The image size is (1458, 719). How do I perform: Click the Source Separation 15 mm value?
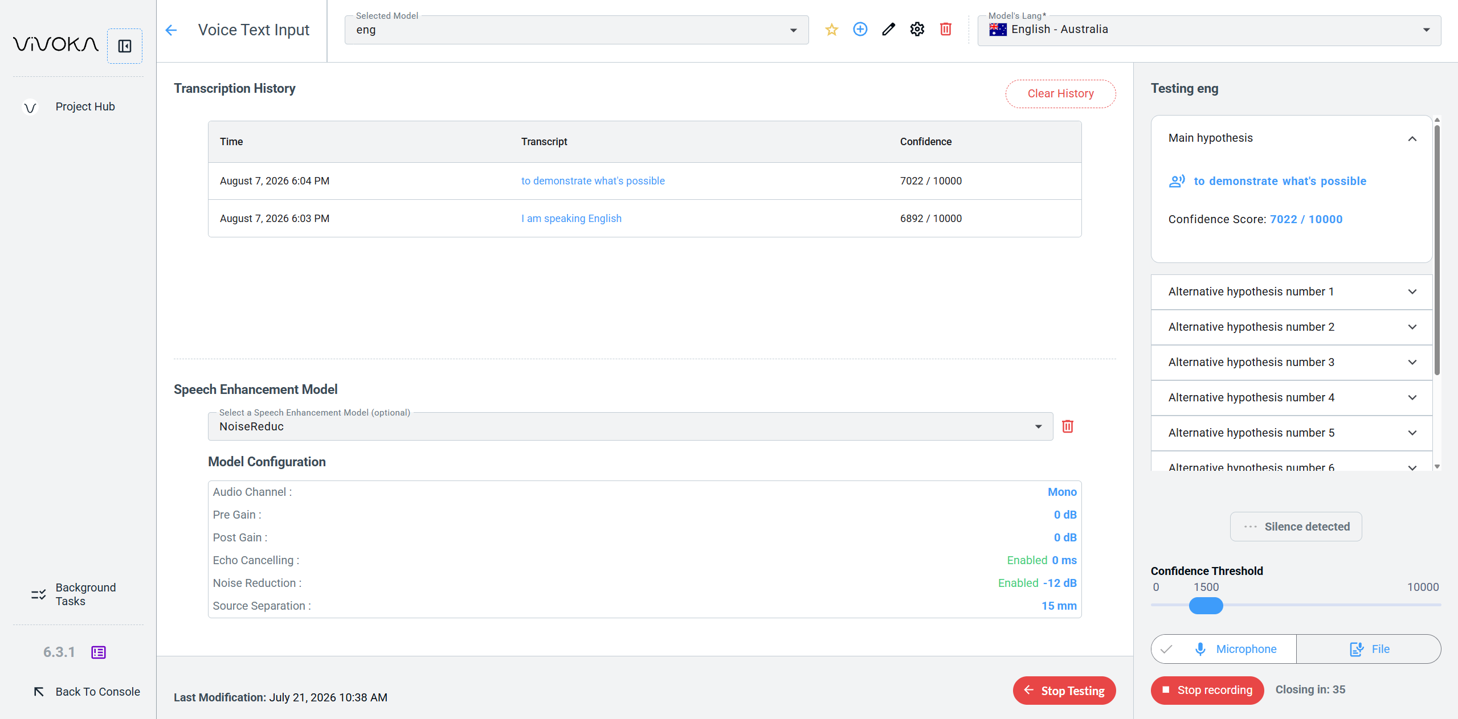(x=1059, y=606)
